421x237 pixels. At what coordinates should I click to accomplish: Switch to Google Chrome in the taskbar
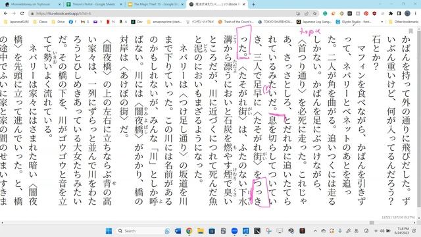189,231
